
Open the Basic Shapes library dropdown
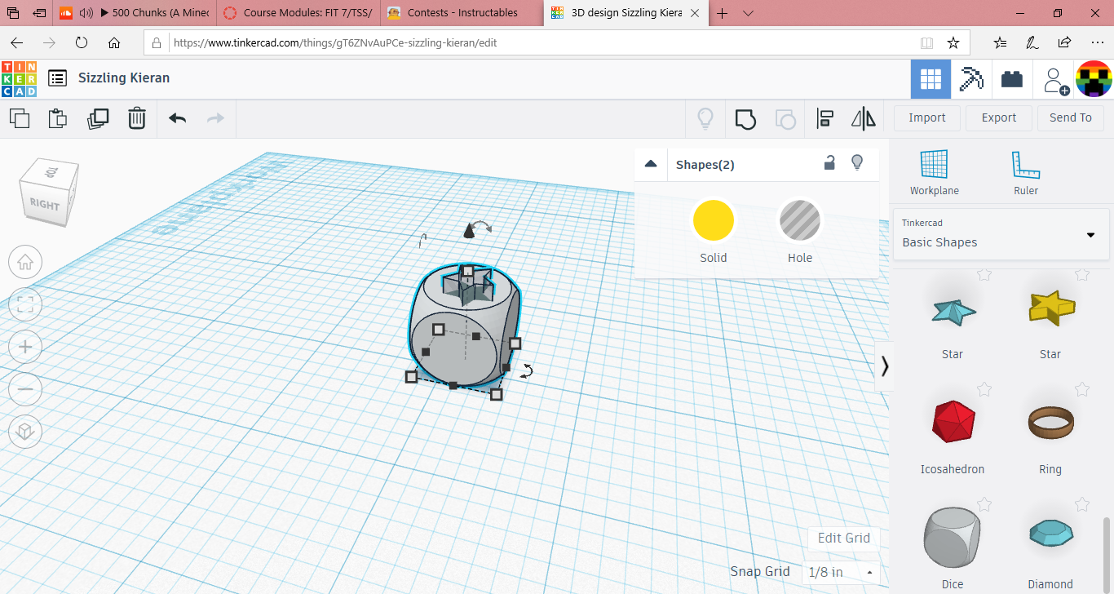[1001, 234]
